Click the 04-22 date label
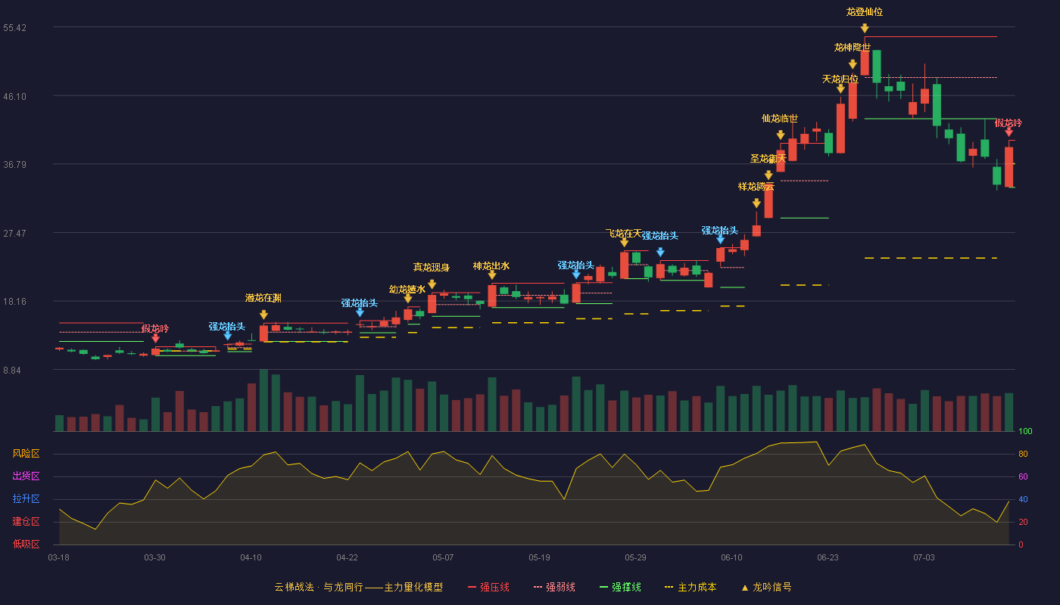The height and width of the screenshot is (605, 1060). [x=347, y=557]
